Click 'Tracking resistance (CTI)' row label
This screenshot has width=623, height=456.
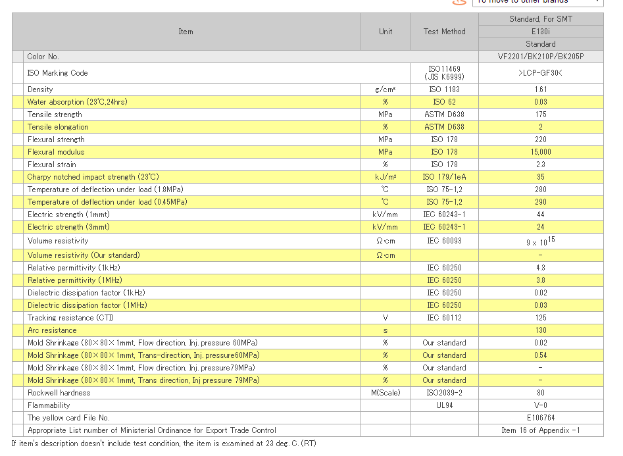[70, 318]
